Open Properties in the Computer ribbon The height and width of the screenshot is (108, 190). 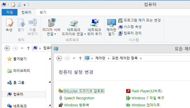[x=9, y=25]
